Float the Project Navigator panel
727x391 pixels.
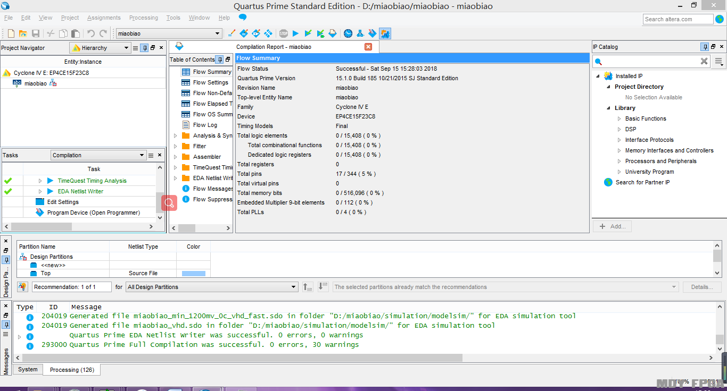point(153,48)
